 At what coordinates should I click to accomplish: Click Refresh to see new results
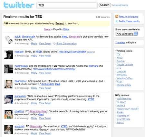coord(60,23)
